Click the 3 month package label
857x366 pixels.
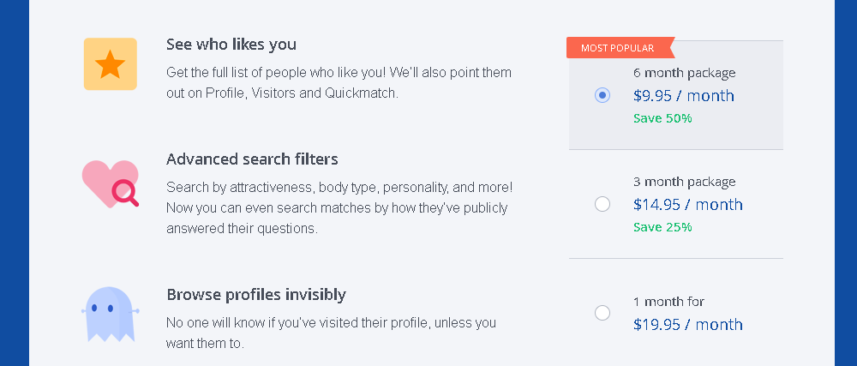[x=685, y=182]
